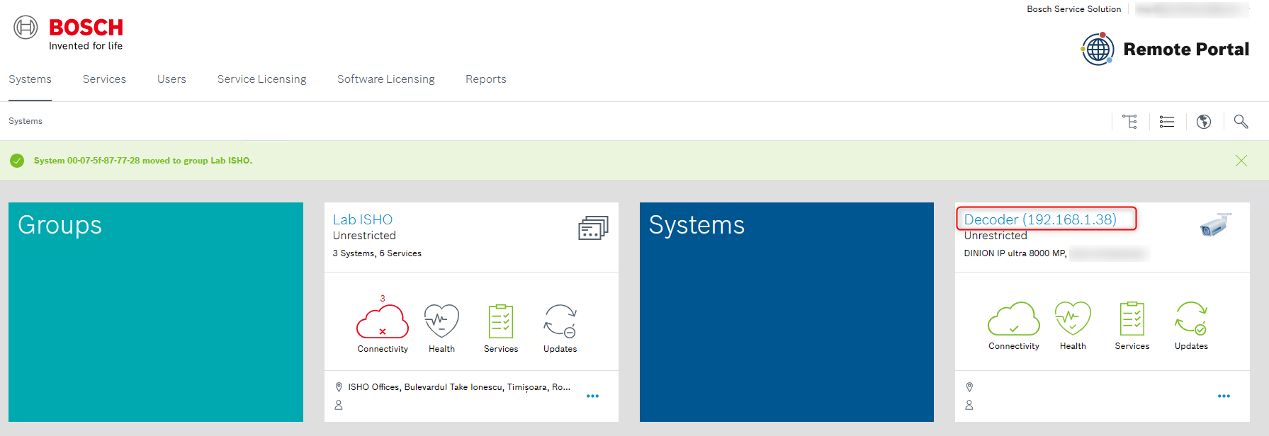Go to Service Licensing tab
The height and width of the screenshot is (436, 1269).
261,79
